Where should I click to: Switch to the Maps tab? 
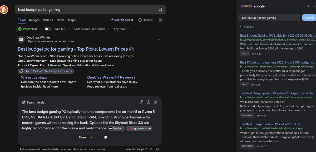tap(72, 20)
